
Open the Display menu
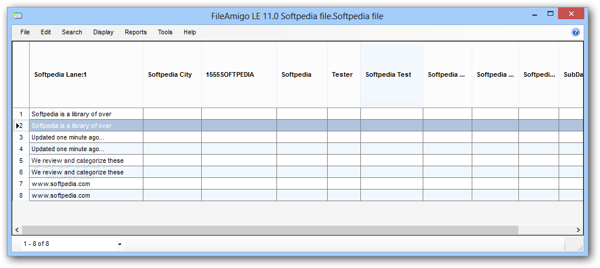click(103, 32)
